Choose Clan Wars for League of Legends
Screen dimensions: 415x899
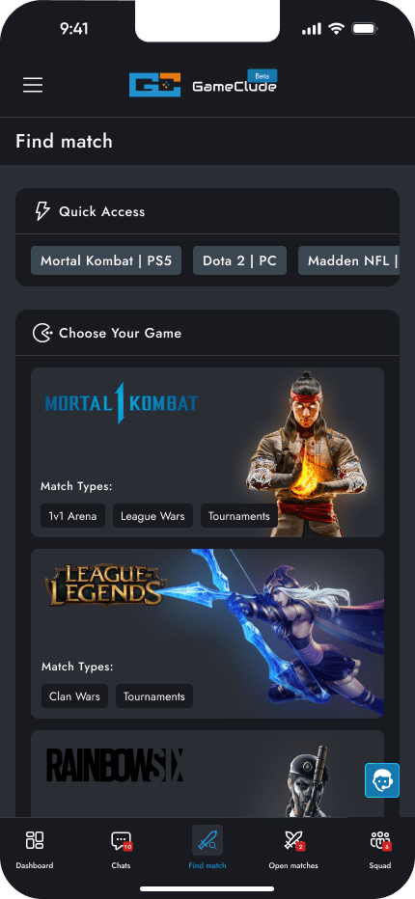74,696
